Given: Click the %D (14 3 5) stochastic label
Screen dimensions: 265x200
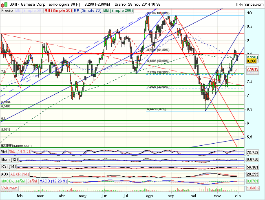Looking at the screenshot, I should click(20, 151).
